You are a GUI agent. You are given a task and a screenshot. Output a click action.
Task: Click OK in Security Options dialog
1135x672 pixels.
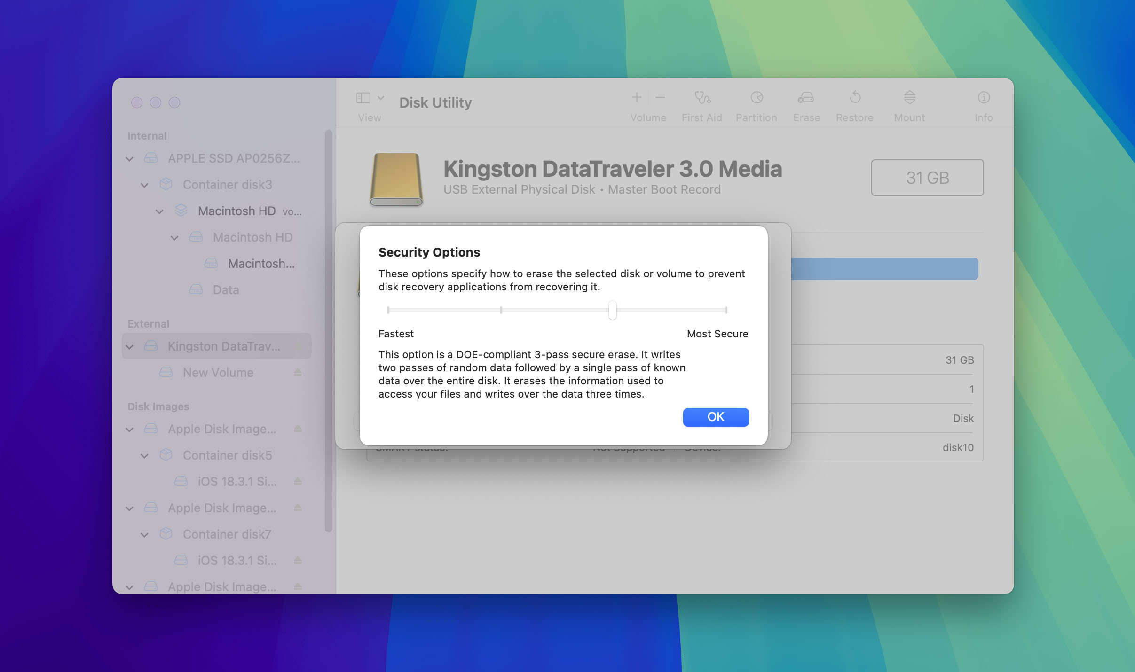716,417
